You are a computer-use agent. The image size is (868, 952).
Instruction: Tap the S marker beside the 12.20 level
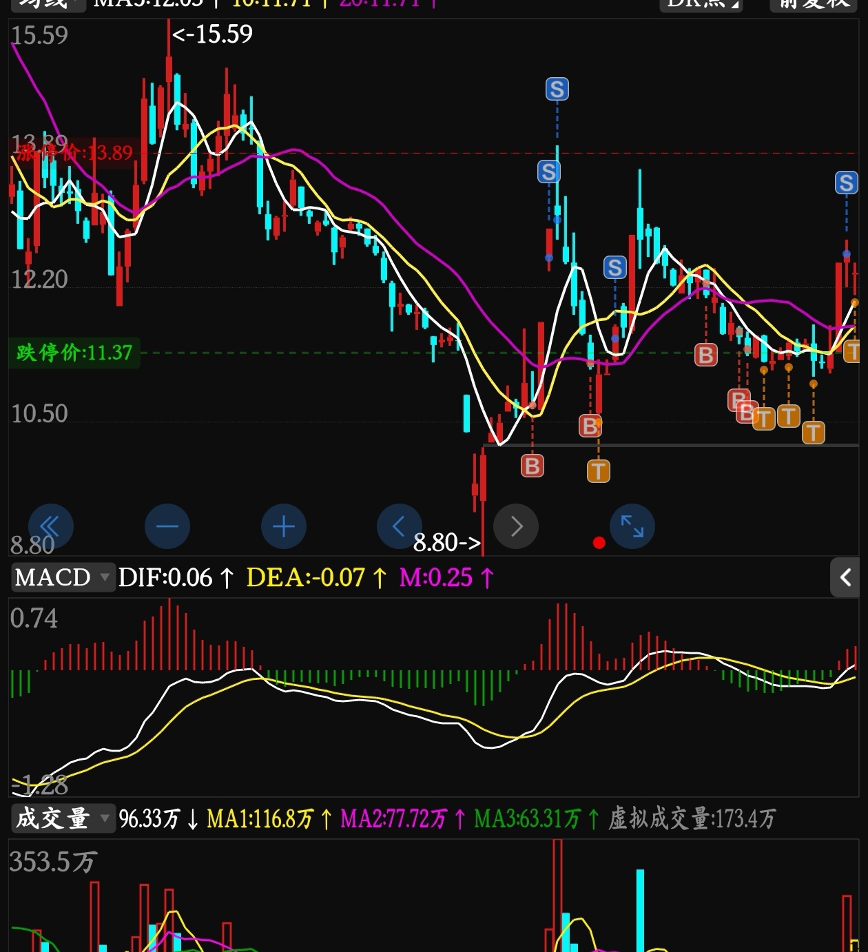pos(615,267)
